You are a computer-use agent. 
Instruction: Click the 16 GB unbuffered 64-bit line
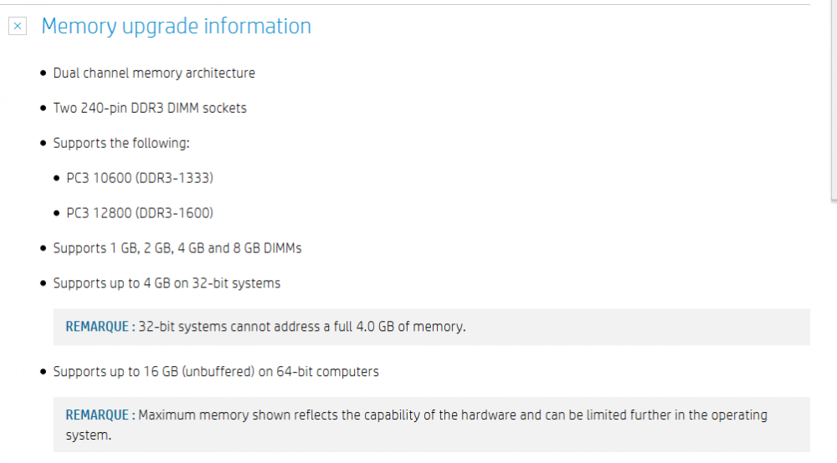click(215, 372)
